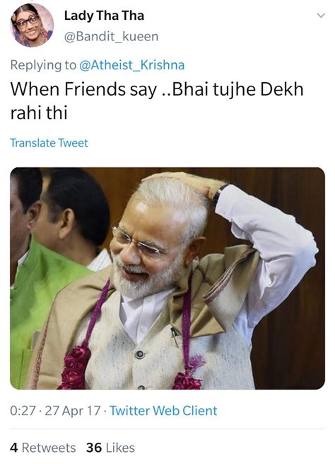Expand the tweet options chevron
The width and height of the screenshot is (335, 464).
pos(321,16)
